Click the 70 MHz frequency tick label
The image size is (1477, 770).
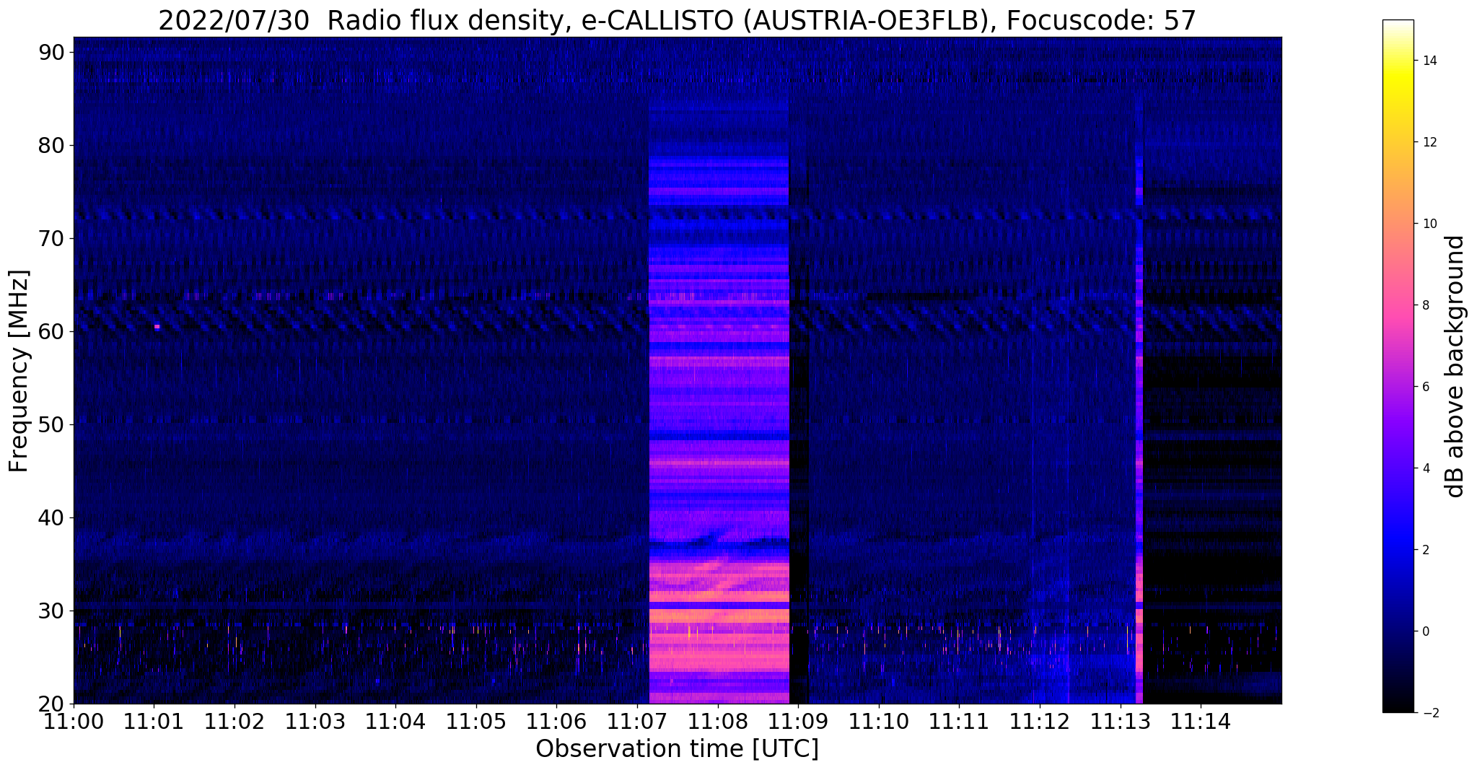coord(51,238)
